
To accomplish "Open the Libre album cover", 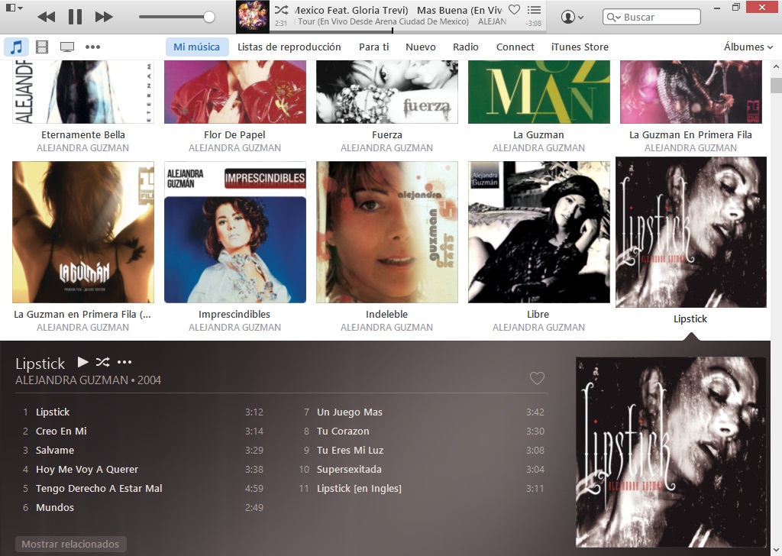I will tap(538, 232).
